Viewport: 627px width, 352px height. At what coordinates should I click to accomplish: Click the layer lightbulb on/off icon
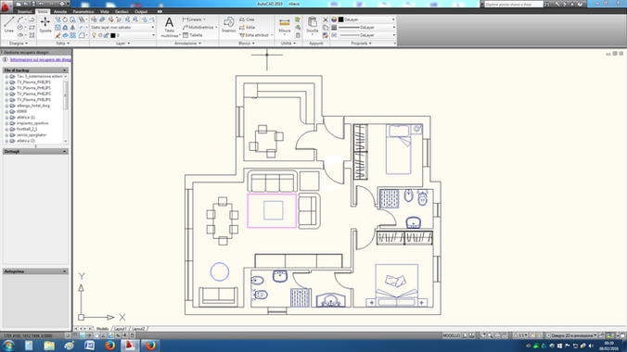[94, 35]
